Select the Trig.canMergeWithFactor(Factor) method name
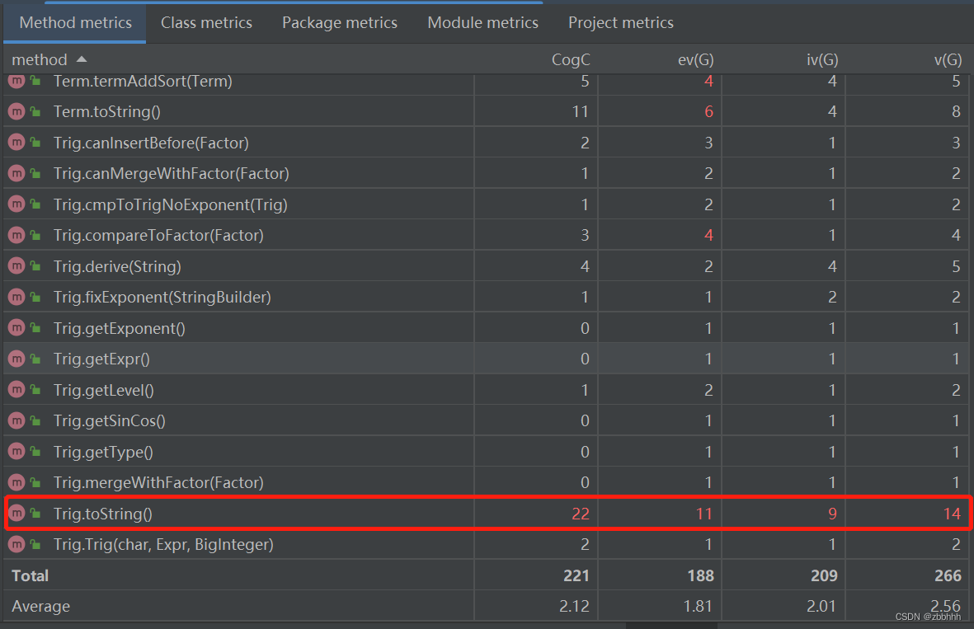974x629 pixels. [x=172, y=173]
